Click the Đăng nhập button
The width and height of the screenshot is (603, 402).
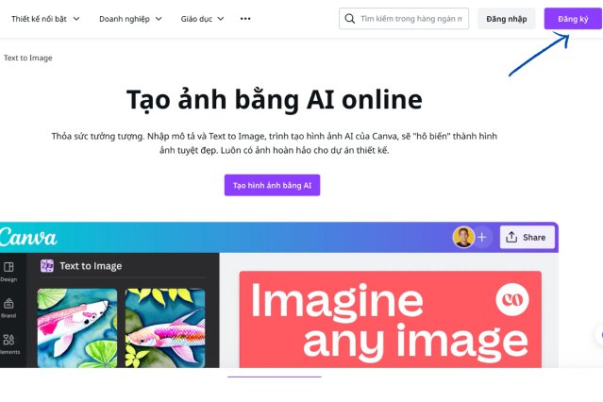pyautogui.click(x=507, y=19)
